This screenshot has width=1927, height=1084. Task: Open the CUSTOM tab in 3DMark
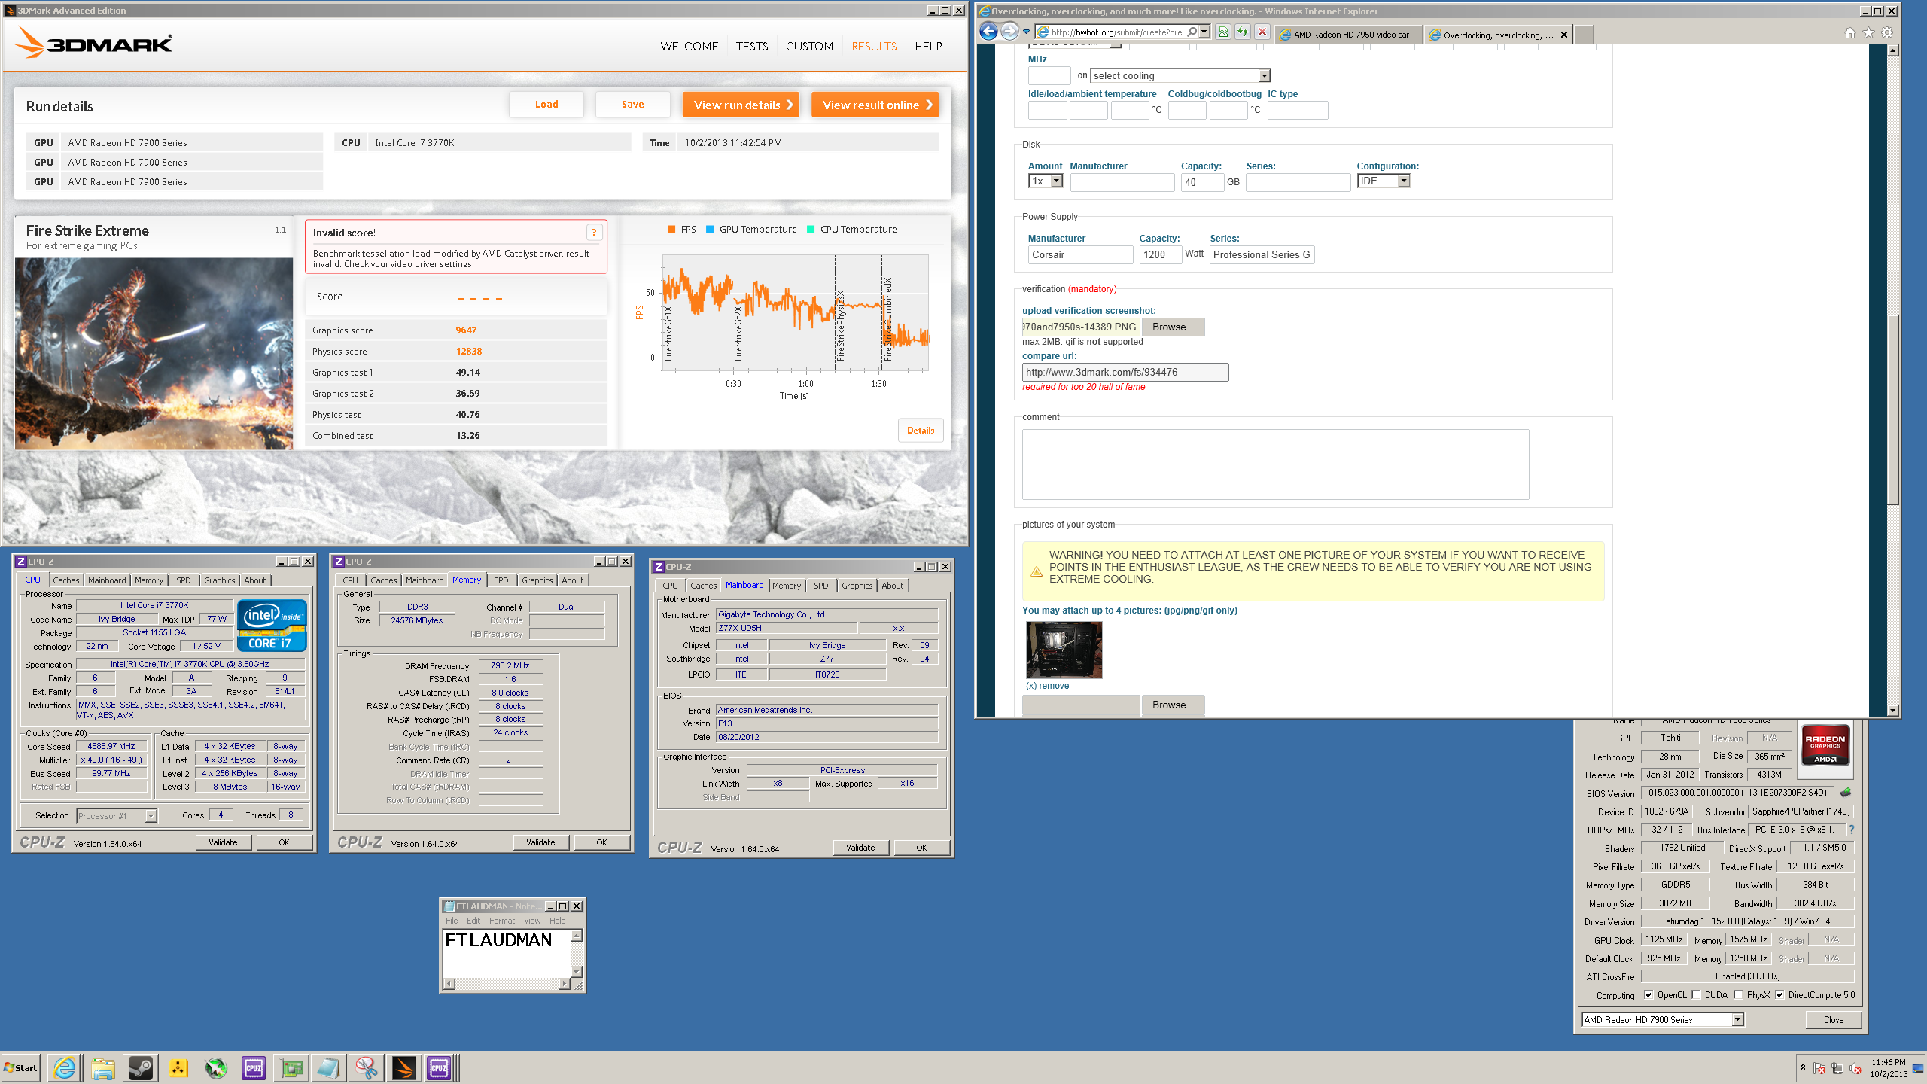click(809, 46)
